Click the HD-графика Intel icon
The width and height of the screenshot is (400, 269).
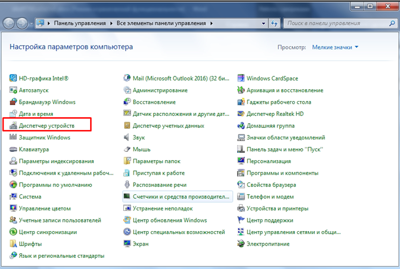tap(13, 78)
